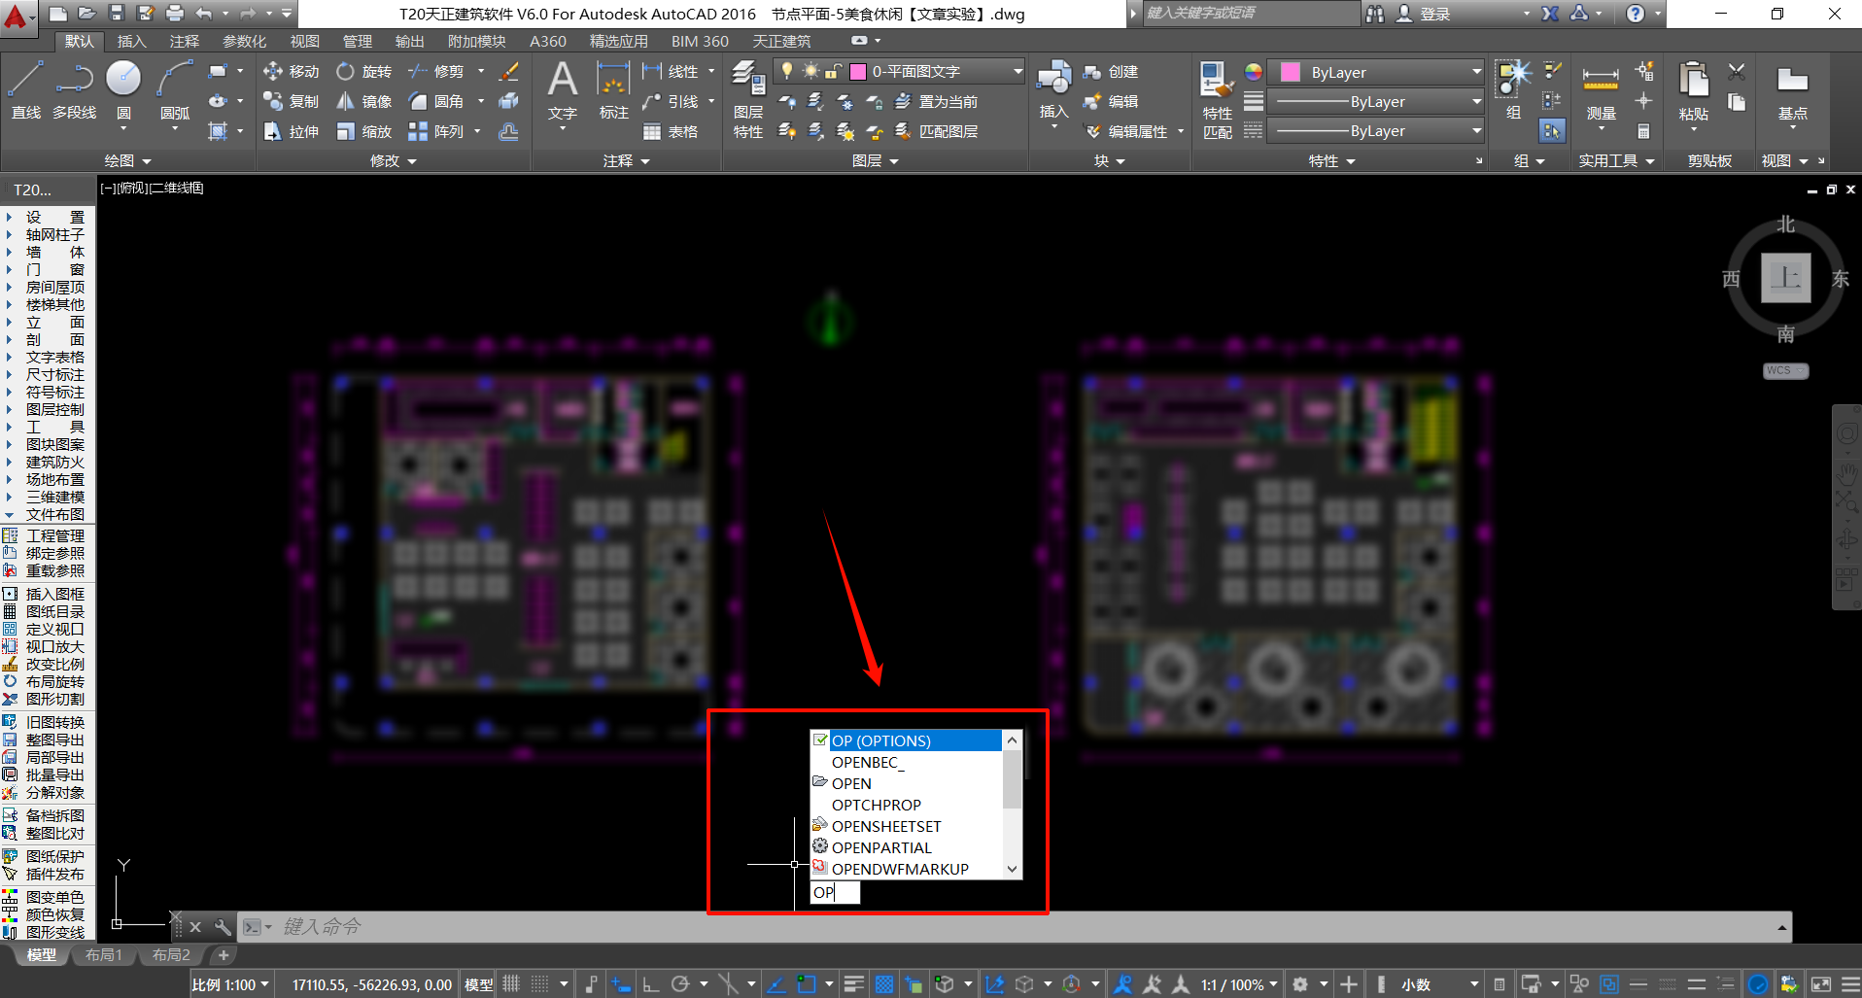Image resolution: width=1862 pixels, height=998 pixels.
Task: Expand the 轴网柱子 menu in sidebar
Action: click(x=54, y=235)
